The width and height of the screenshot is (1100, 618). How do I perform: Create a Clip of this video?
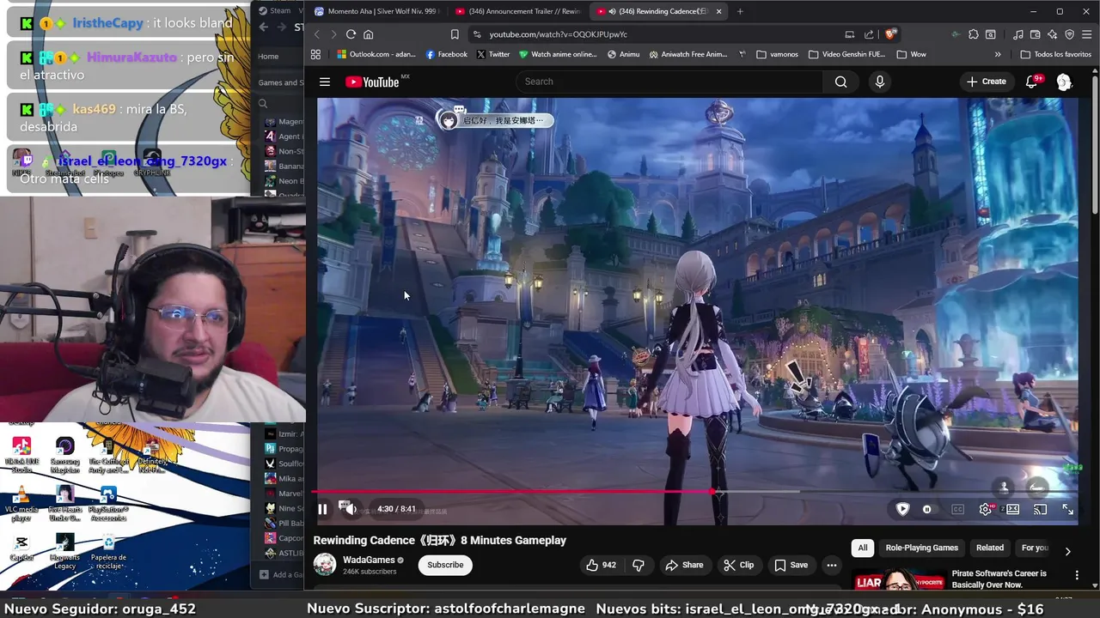coord(738,565)
